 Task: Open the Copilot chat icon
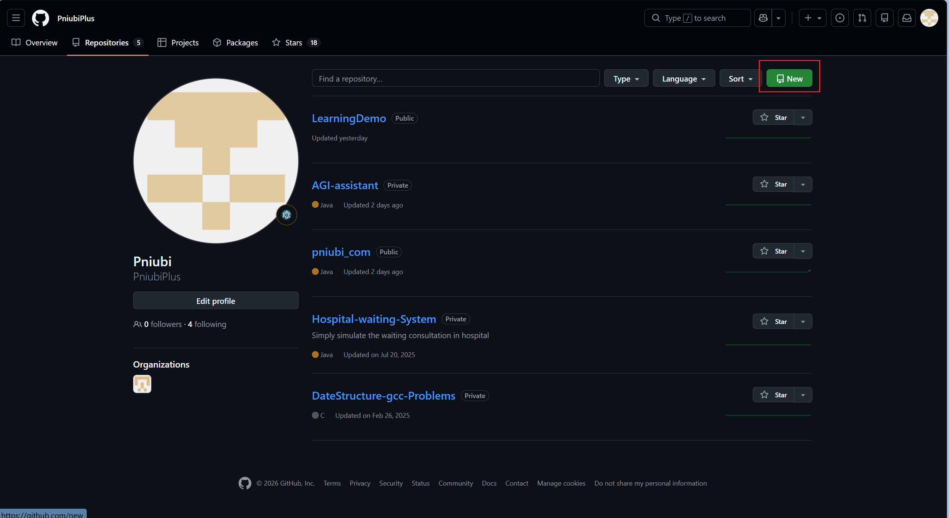763,18
